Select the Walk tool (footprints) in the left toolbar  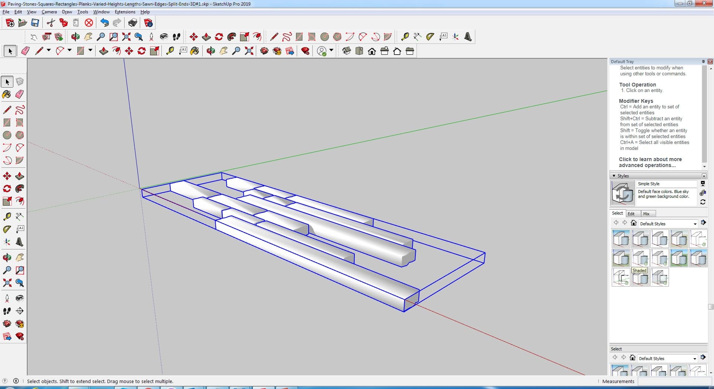7,311
